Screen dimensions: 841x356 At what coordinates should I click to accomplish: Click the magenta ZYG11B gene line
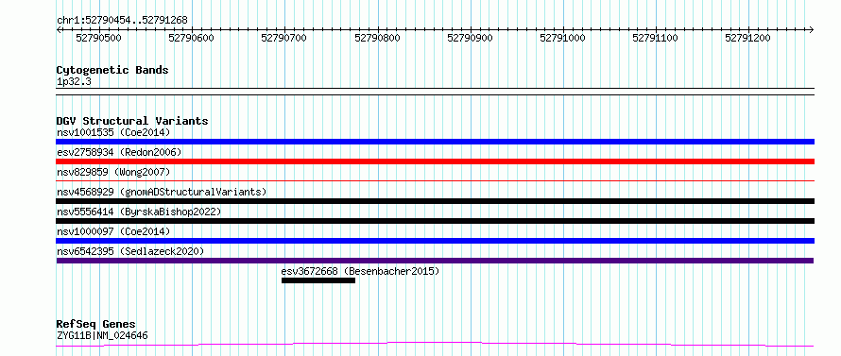[435, 345]
